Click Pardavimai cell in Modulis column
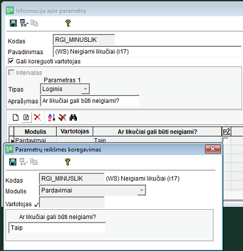This screenshot has width=243, height=251. pyautogui.click(x=35, y=140)
